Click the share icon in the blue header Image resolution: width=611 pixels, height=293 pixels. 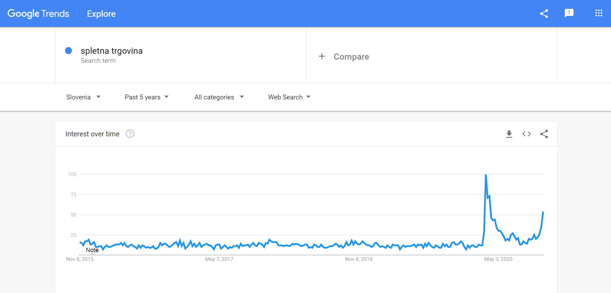(544, 14)
